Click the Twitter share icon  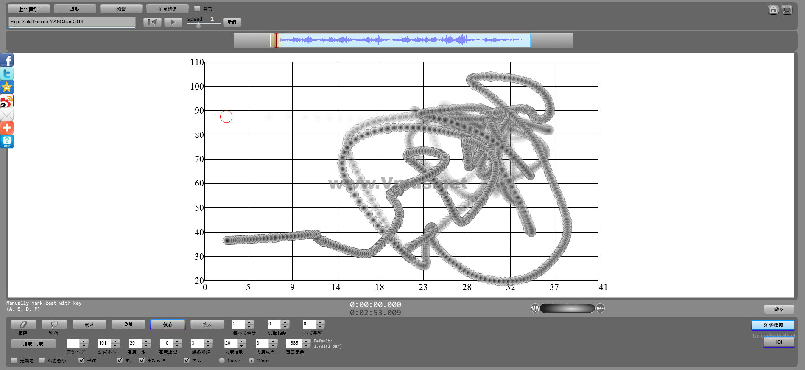(7, 74)
